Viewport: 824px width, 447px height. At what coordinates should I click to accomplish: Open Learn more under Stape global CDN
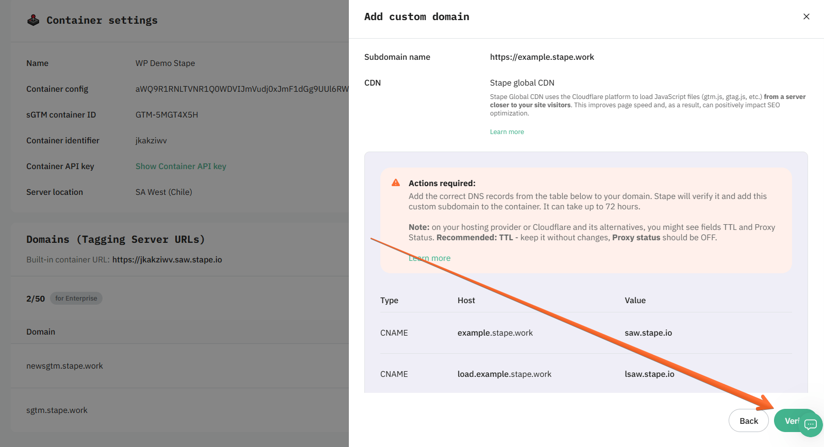tap(507, 132)
